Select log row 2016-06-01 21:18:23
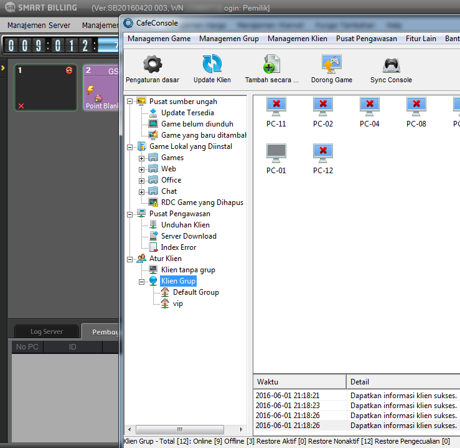The height and width of the screenshot is (448, 460). tap(357, 406)
